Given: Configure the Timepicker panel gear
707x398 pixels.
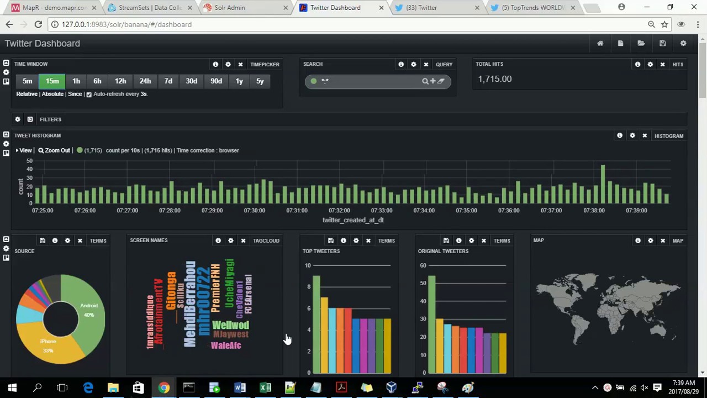Looking at the screenshot, I should [x=228, y=64].
